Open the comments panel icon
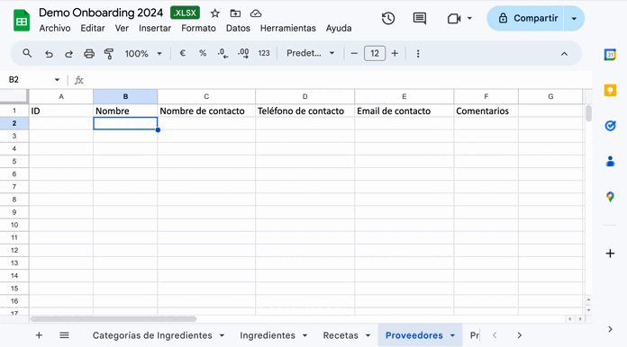The height and width of the screenshot is (347, 627). [420, 18]
